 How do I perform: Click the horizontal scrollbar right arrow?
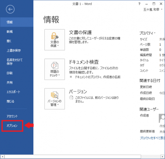tap(162, 156)
